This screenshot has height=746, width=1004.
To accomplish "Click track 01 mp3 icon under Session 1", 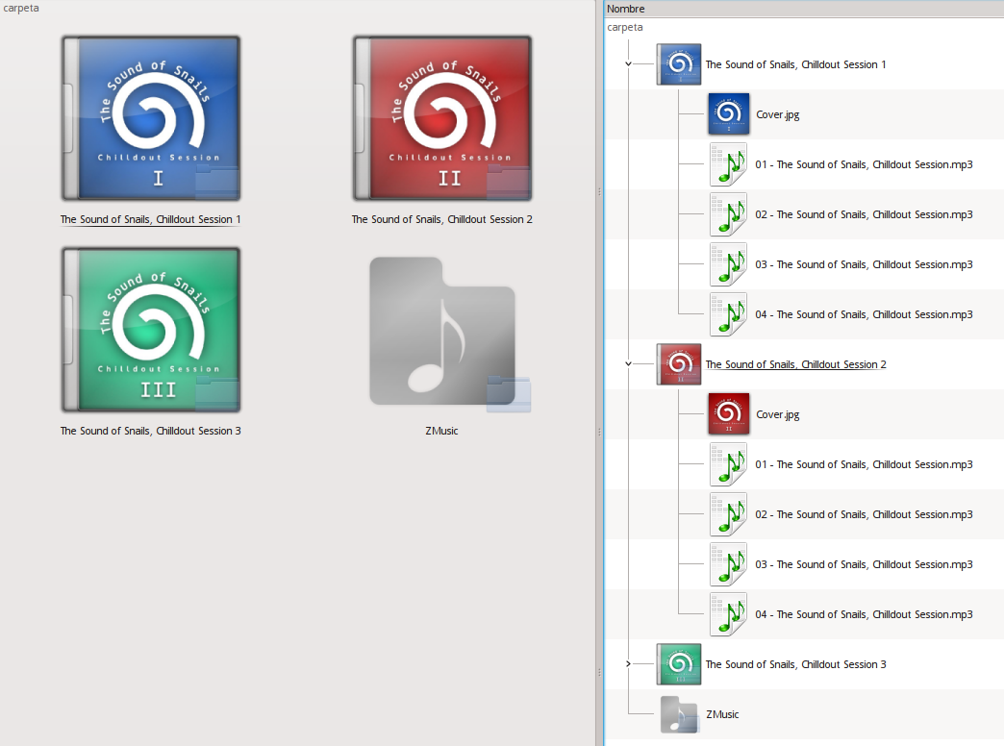I will click(729, 164).
